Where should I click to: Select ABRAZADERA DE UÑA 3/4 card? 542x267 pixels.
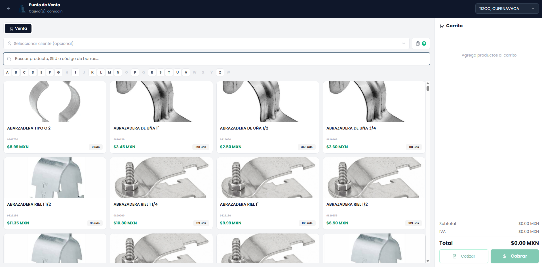374,117
